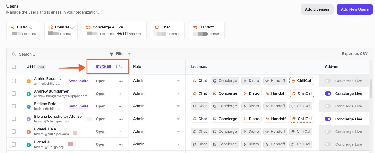Click Add New Users button
375x153 pixels.
coord(355,9)
